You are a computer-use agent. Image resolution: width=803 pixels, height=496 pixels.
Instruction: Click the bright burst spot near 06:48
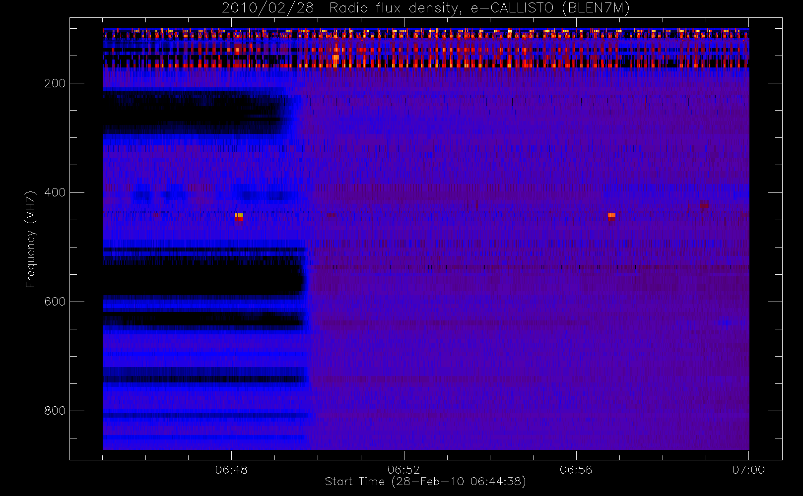point(239,216)
